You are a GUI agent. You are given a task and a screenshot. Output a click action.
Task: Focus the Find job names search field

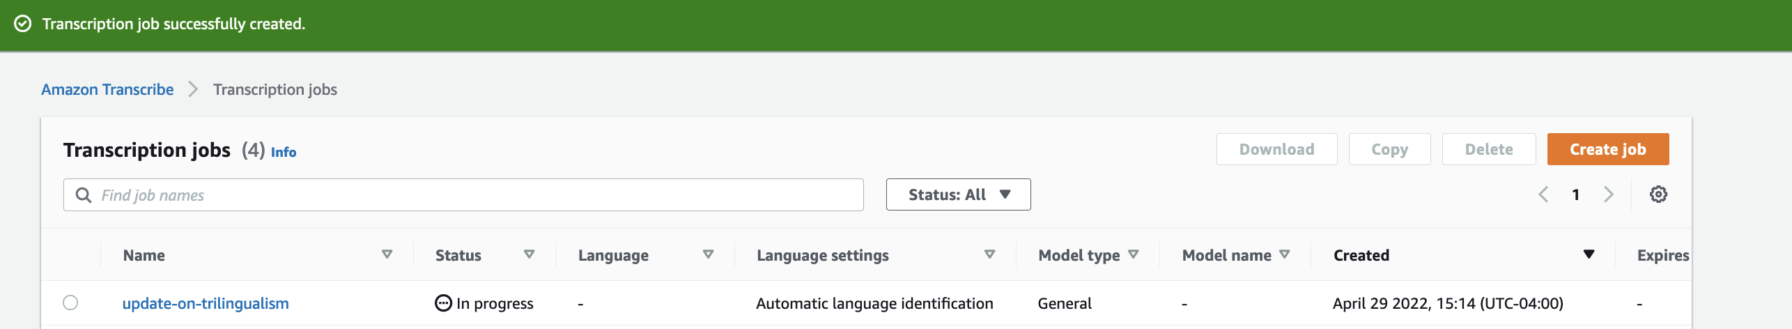[463, 194]
